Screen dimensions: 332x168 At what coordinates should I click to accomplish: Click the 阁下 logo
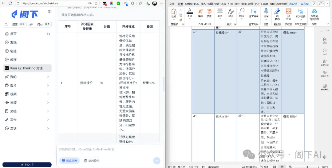tap(25, 14)
